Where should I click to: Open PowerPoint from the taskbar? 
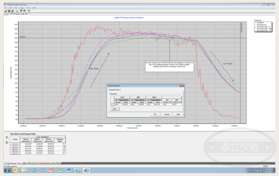[51, 170]
